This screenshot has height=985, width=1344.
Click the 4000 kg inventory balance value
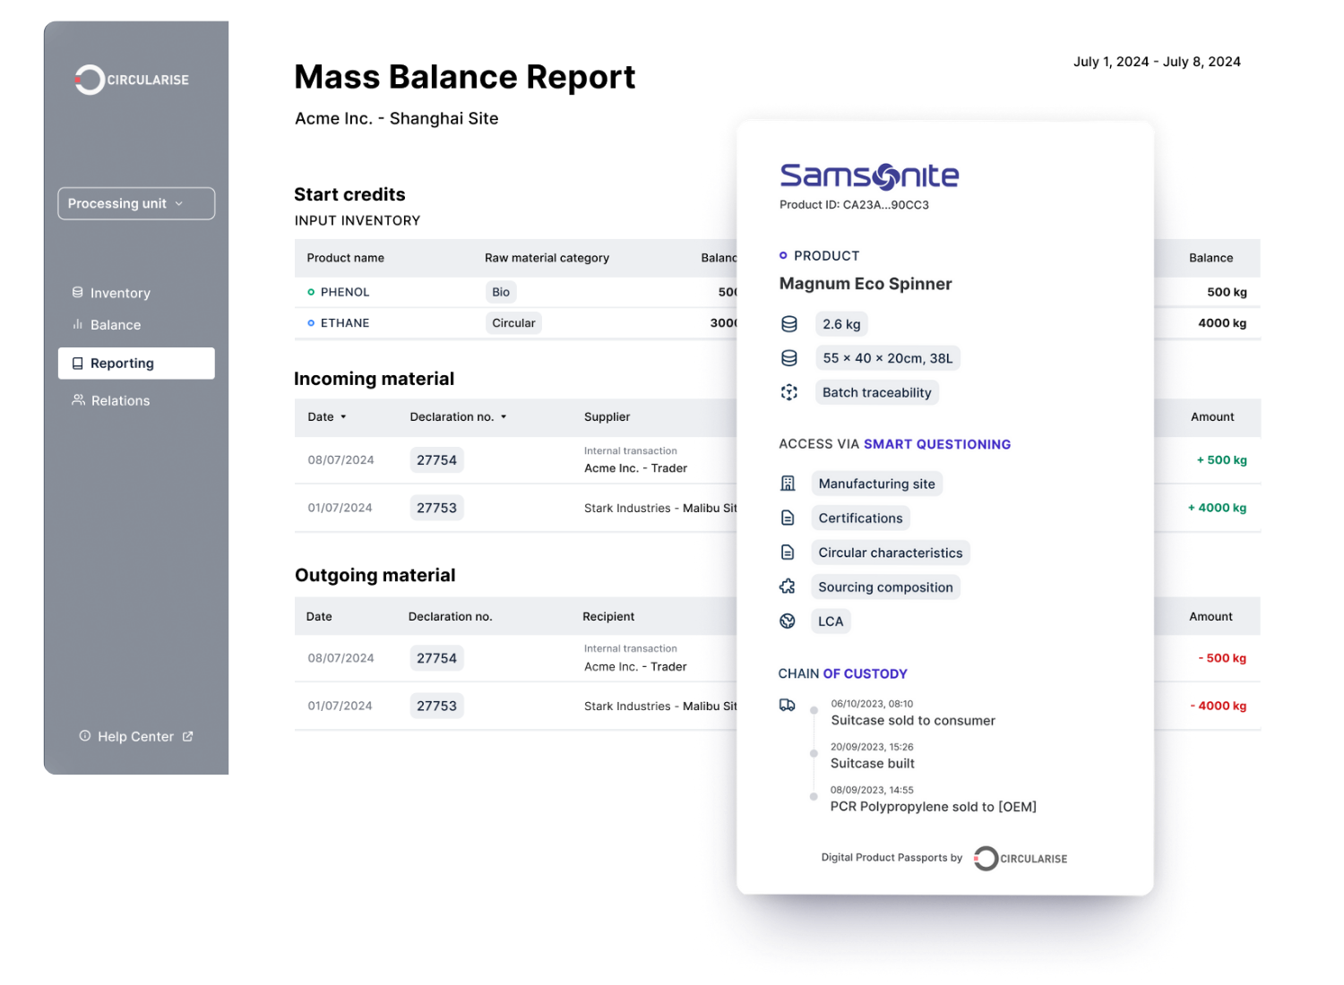click(x=1222, y=323)
